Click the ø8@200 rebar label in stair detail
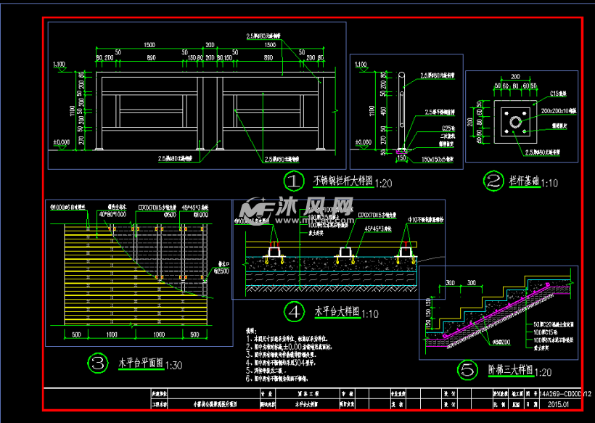This screenshot has width=595, height=423. 501,342
